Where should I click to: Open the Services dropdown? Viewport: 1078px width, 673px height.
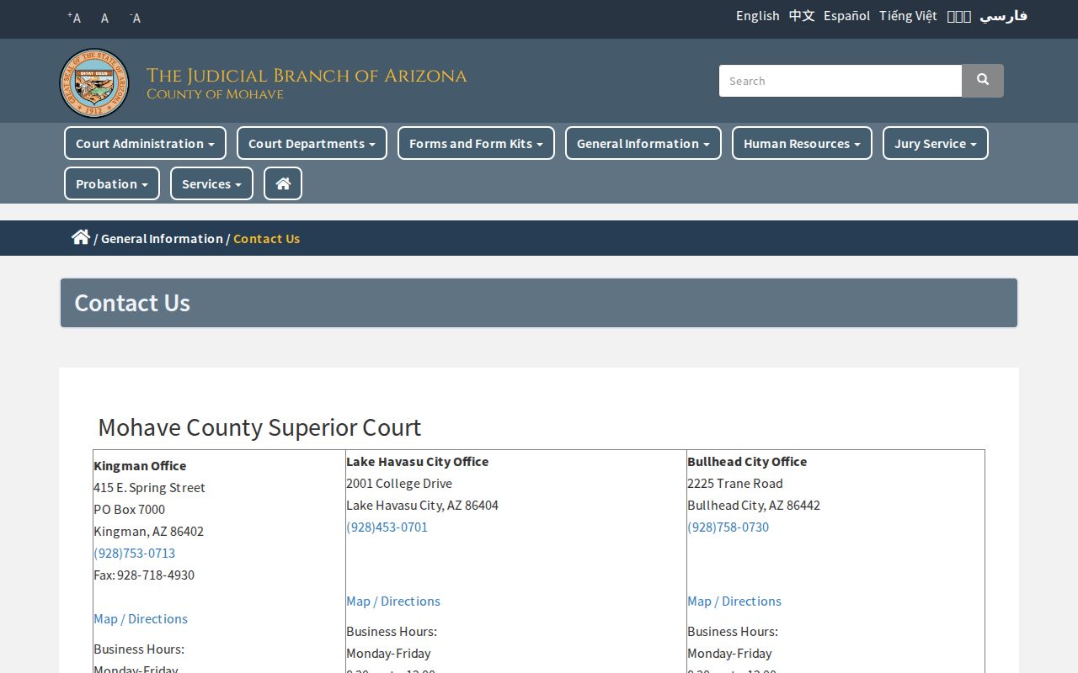coord(211,183)
